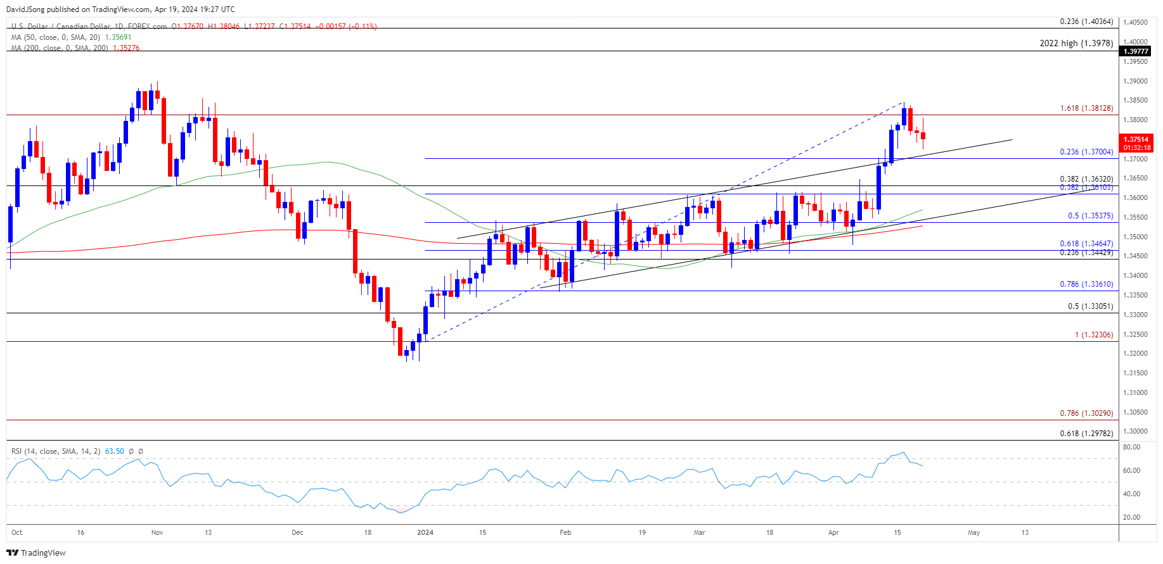Screen dimensions: 1163x564
Task: Click the 0.382 (1.36320) Fibonacci label
Action: tap(1086, 179)
